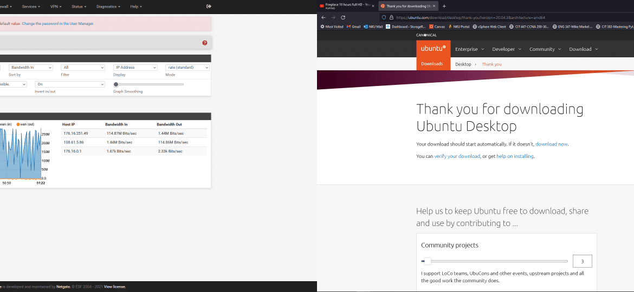The height and width of the screenshot is (292, 634).
Task: Open the Filter dropdown set to All
Action: 83,68
